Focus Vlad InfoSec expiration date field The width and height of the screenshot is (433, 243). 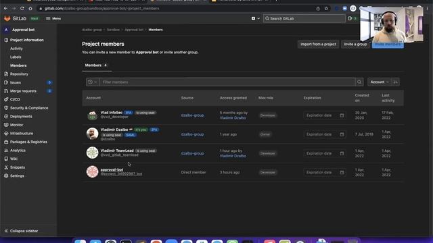coord(324,115)
